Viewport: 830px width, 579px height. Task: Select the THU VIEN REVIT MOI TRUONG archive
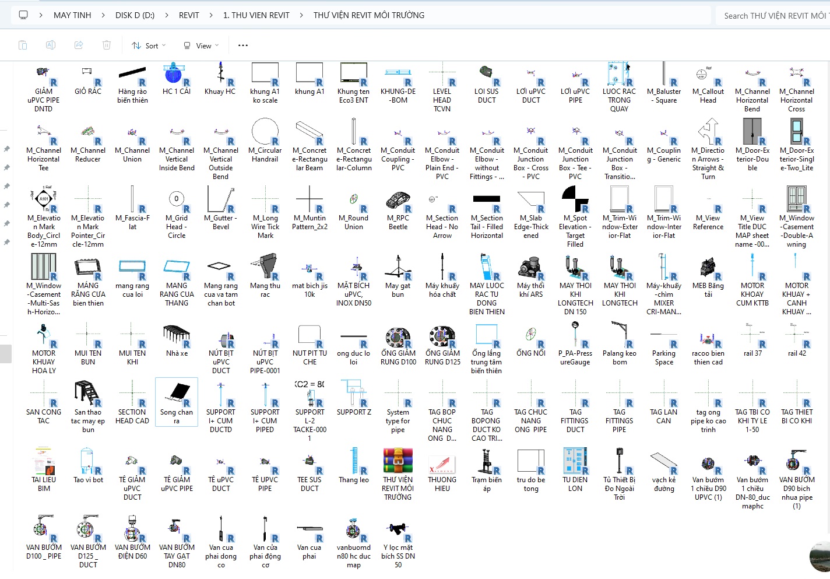click(398, 471)
